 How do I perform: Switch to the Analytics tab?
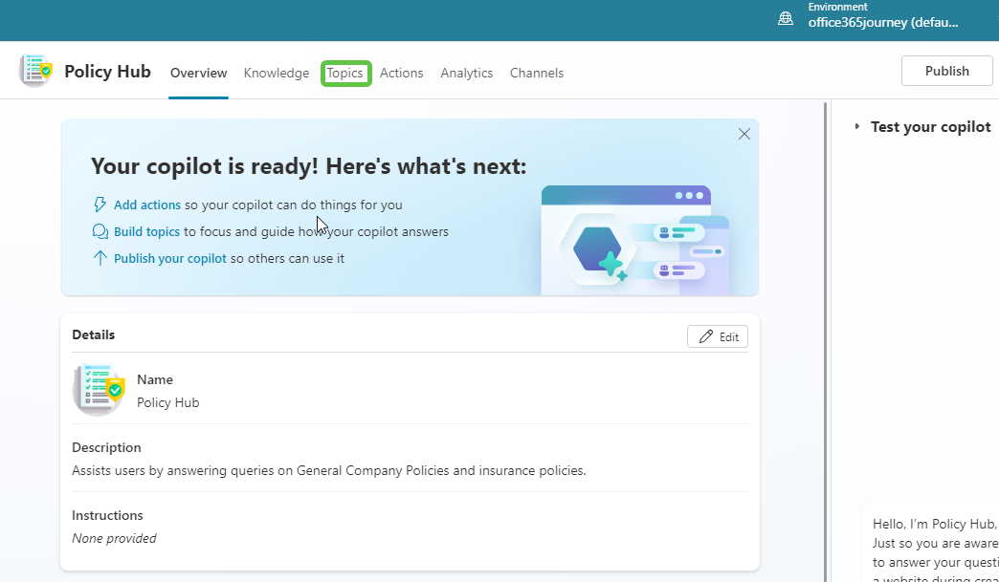tap(466, 73)
